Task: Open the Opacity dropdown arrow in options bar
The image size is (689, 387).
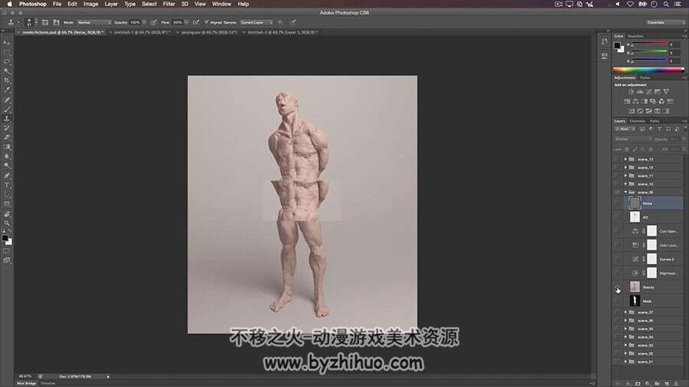Action: (144, 22)
